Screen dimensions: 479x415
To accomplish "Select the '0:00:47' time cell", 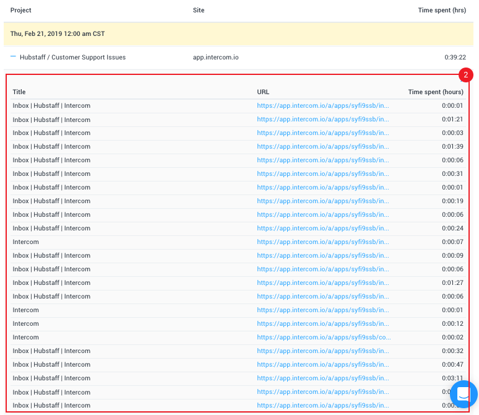I will (x=452, y=365).
